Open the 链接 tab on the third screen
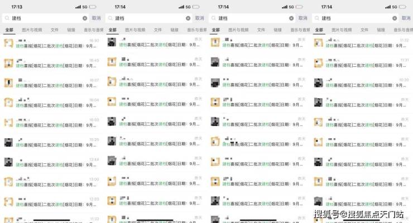 click(277, 30)
